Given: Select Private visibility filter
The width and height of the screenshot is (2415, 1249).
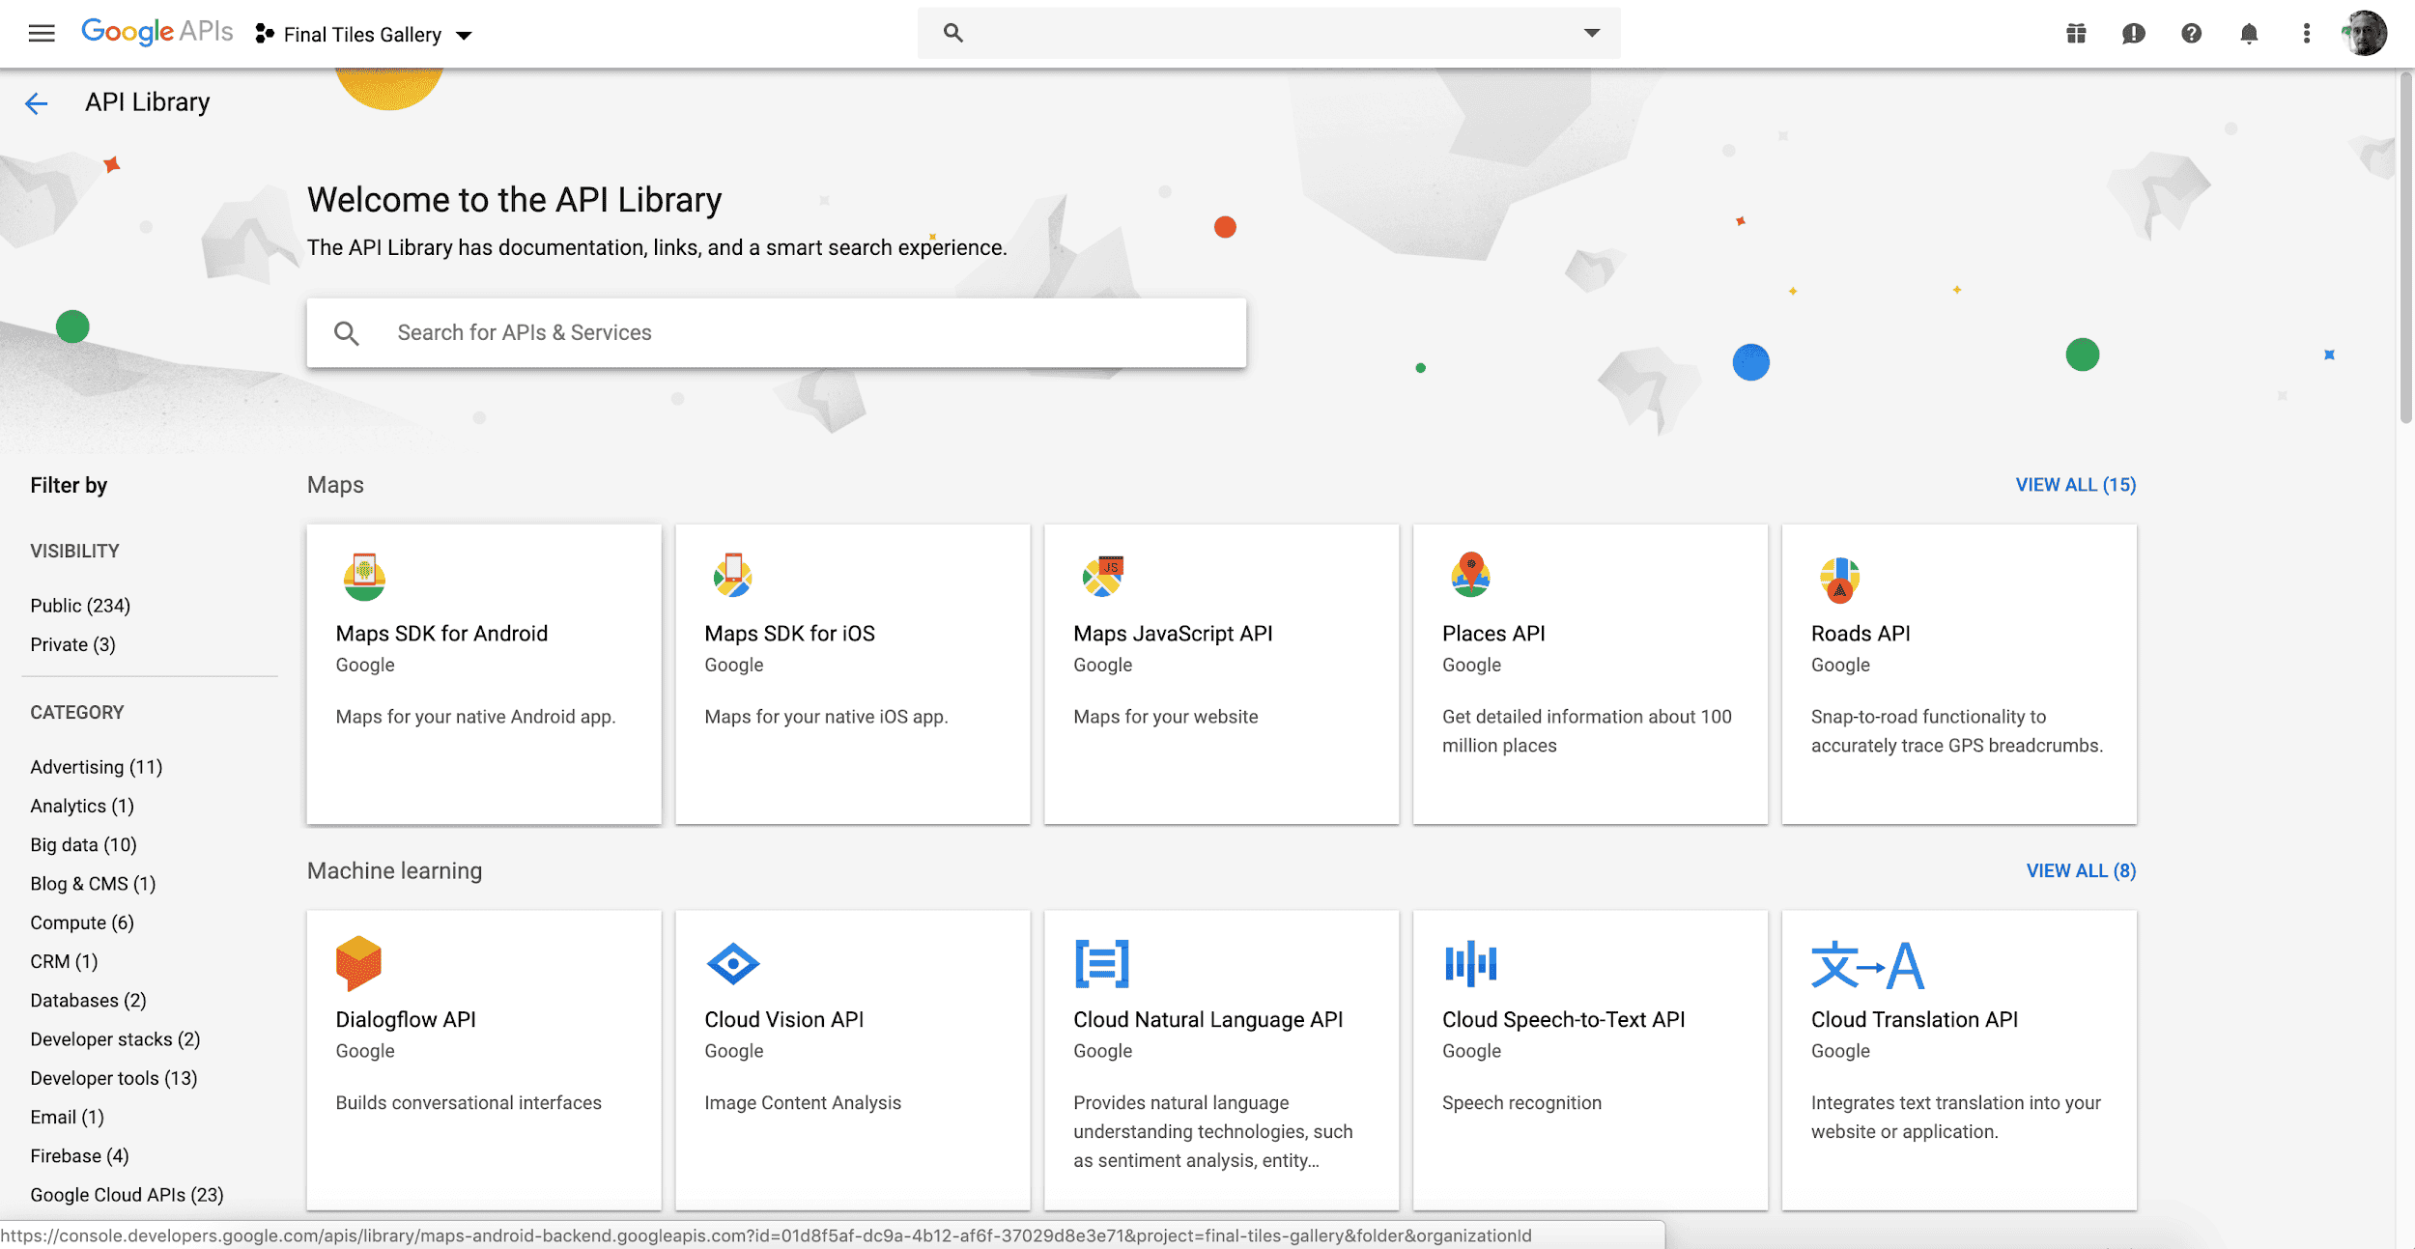Looking at the screenshot, I should 71,643.
